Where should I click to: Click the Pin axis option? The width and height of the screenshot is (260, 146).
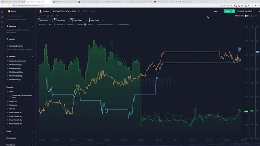point(91,24)
